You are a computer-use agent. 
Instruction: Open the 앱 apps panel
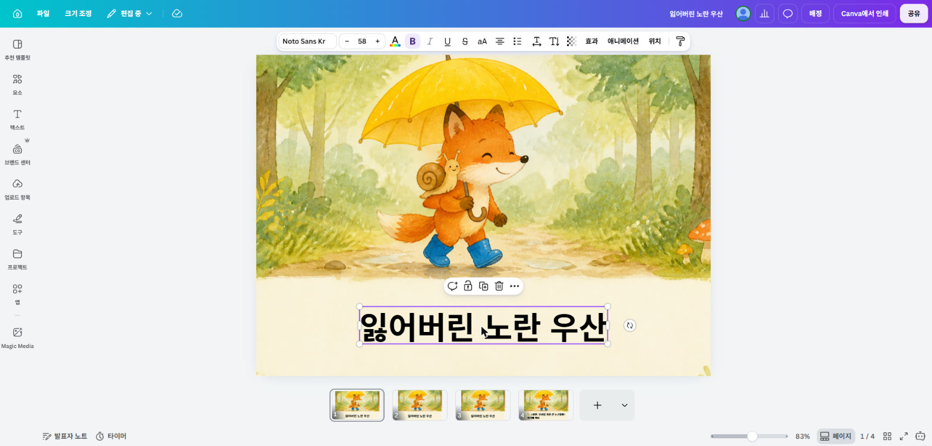(17, 293)
